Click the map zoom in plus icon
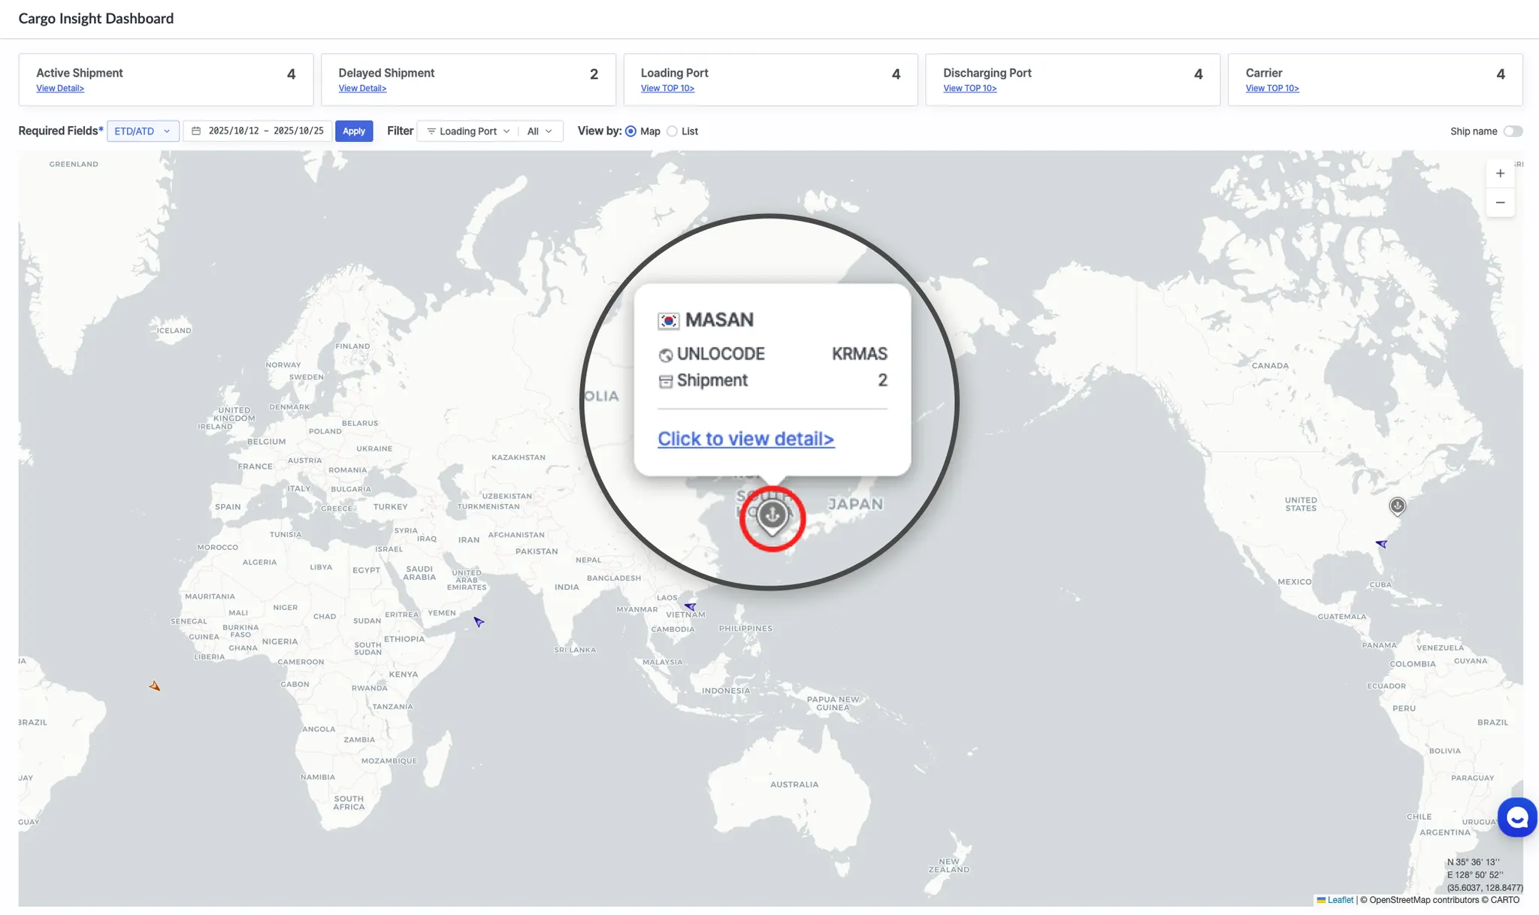The width and height of the screenshot is (1539, 915). coord(1500,174)
